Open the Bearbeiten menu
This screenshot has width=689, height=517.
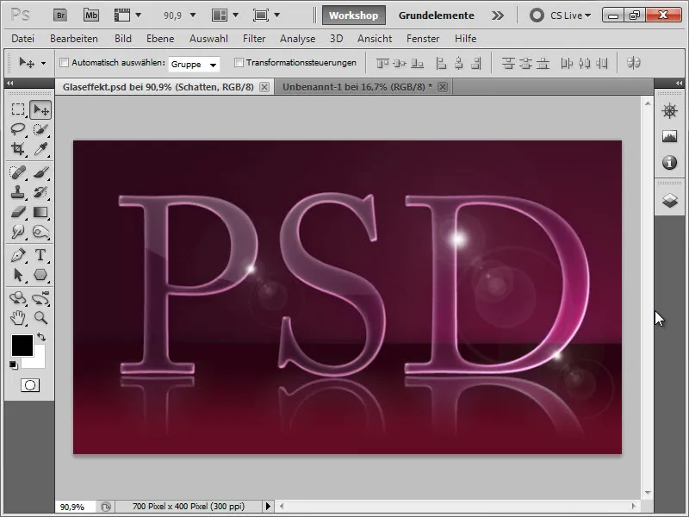click(74, 39)
